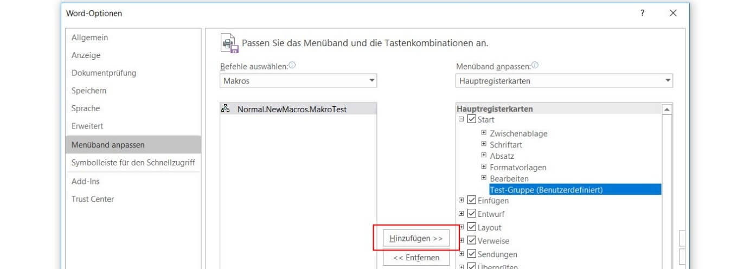750x269 pixels.
Task: Expand the Formatvorlagen group
Action: click(484, 167)
